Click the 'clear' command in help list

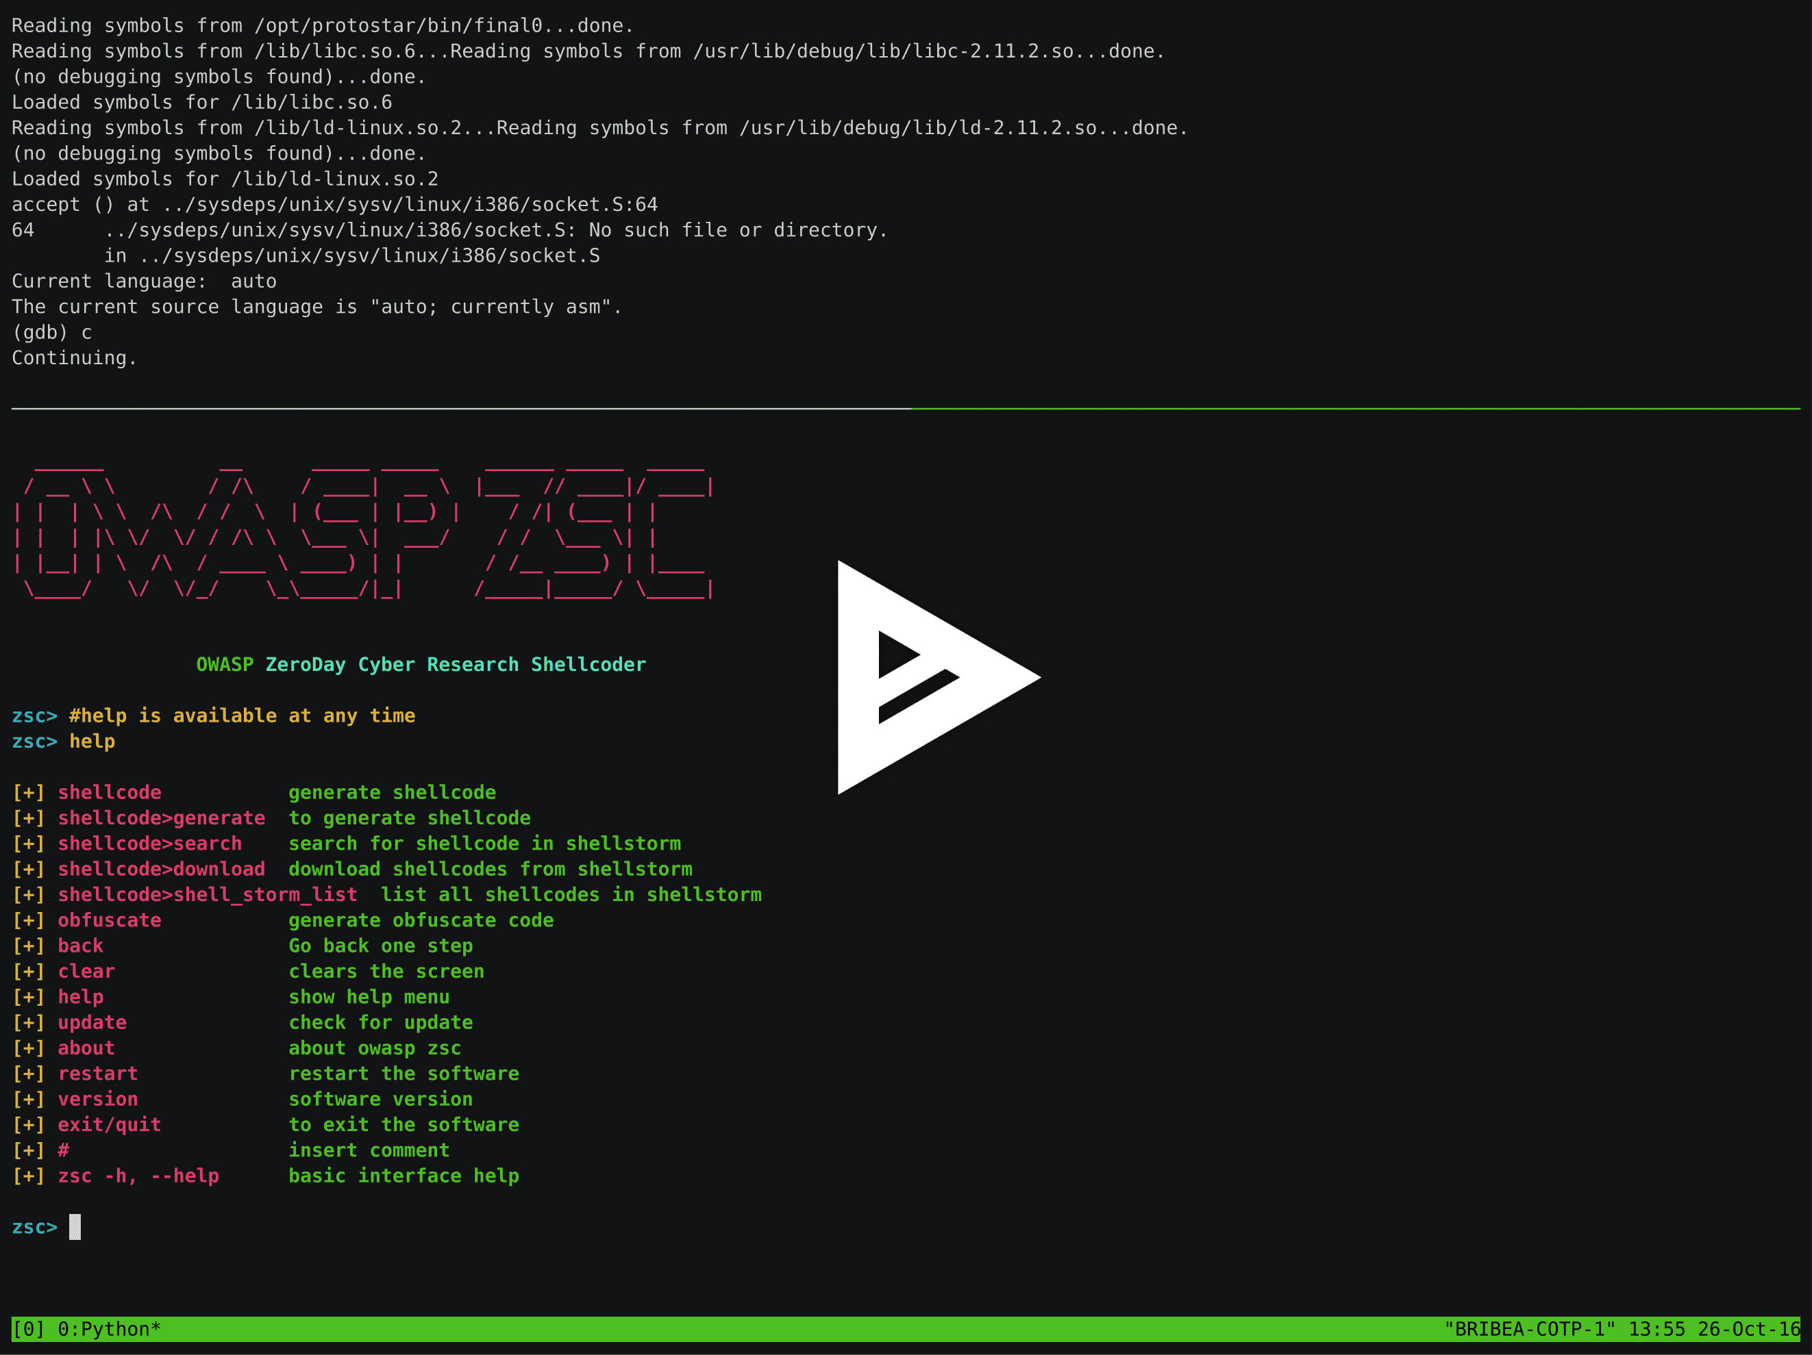(86, 971)
